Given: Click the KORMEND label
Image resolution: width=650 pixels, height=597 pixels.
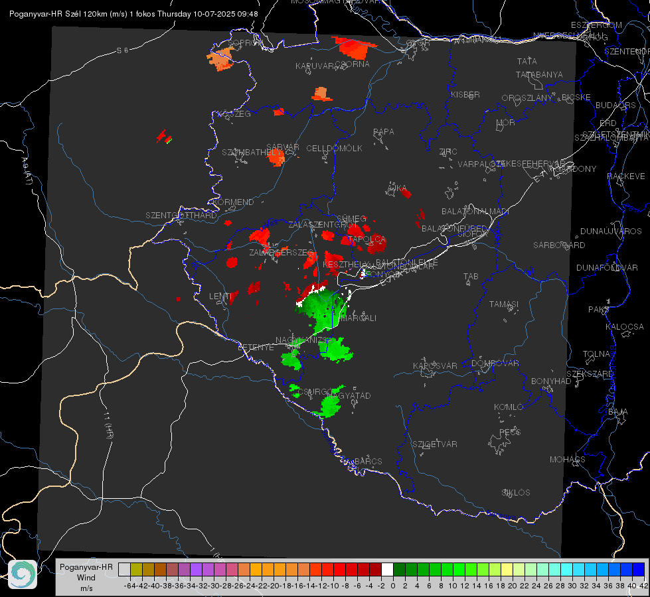Looking at the screenshot, I should click(233, 202).
